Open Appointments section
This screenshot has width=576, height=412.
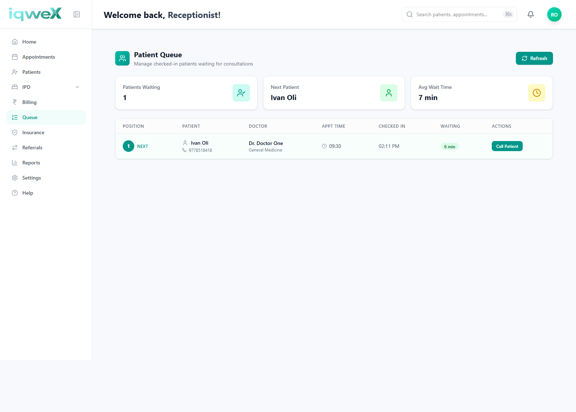(x=46, y=57)
